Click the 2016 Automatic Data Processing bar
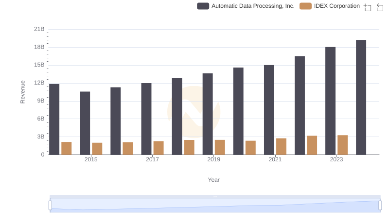The image size is (389, 224). (116, 121)
